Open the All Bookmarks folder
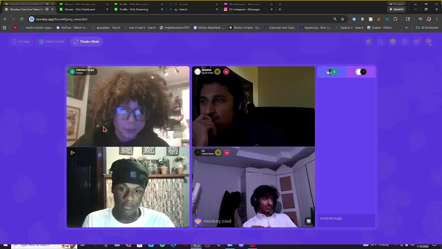The width and height of the screenshot is (442, 249). point(427,28)
